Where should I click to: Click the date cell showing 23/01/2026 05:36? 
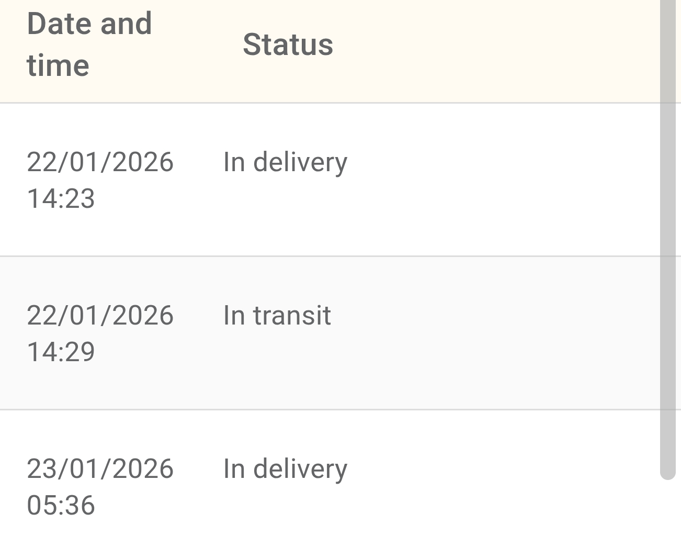[x=100, y=486]
